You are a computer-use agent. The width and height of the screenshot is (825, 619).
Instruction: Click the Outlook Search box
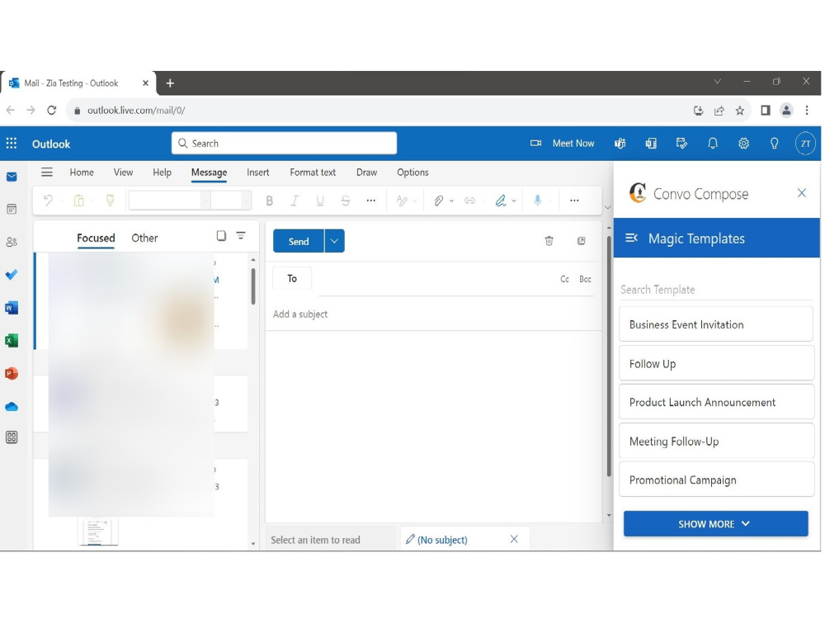coord(284,143)
